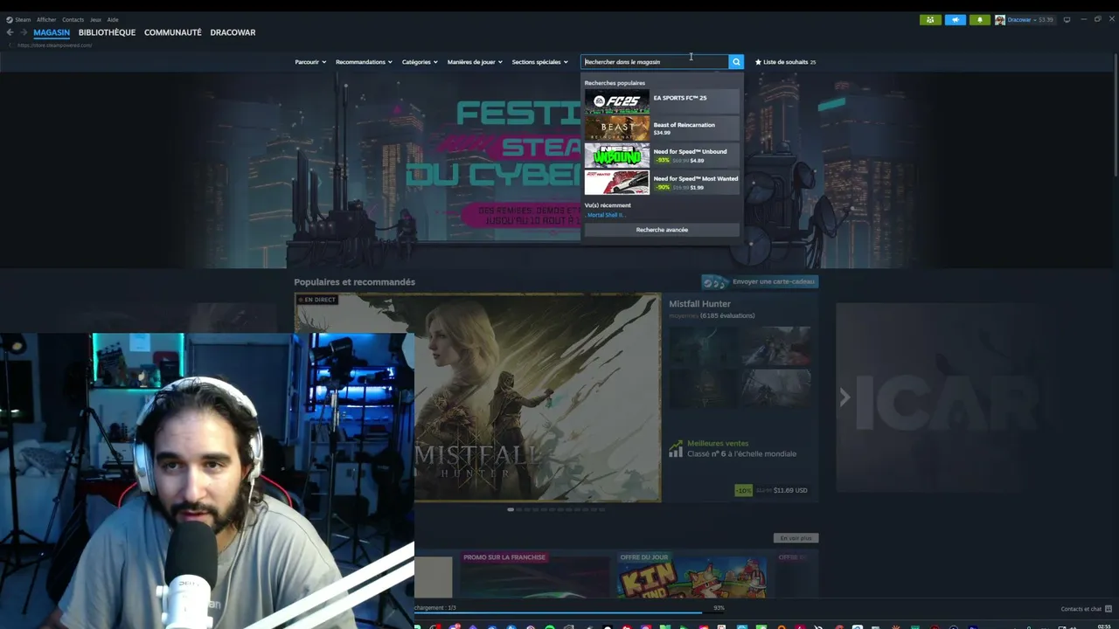This screenshot has height=629, width=1119.
Task: Go forward with the right arrow
Action: [24, 32]
